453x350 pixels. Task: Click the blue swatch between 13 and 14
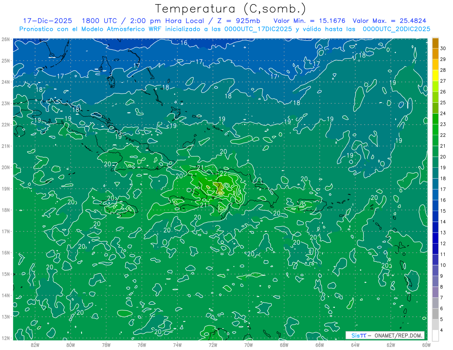click(x=435, y=227)
